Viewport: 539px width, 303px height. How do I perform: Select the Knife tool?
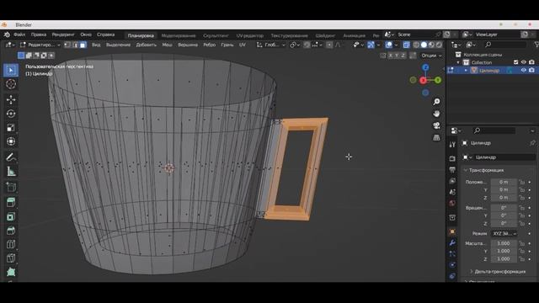[x=11, y=258]
